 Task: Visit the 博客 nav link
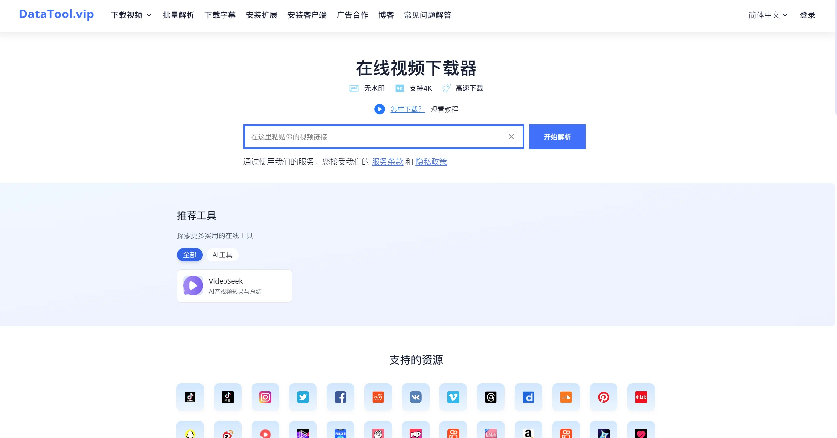(x=386, y=15)
